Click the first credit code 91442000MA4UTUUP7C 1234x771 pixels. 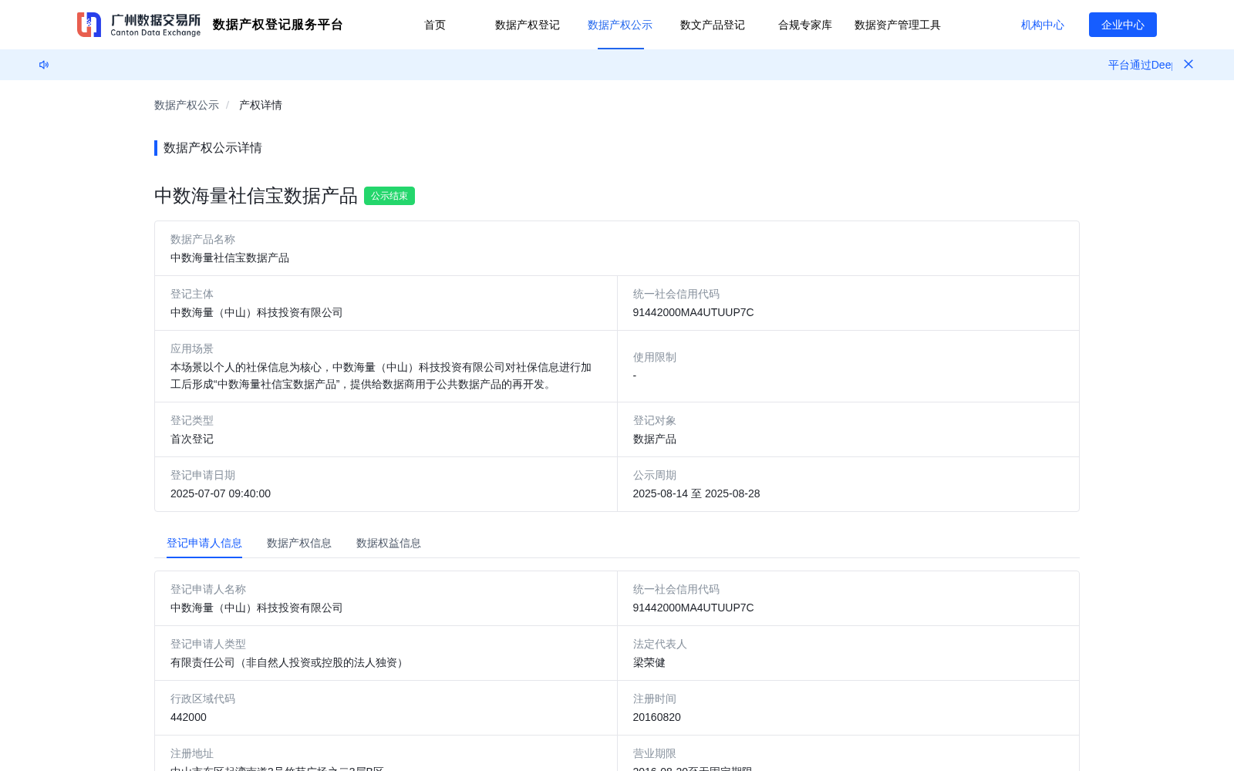tap(693, 312)
